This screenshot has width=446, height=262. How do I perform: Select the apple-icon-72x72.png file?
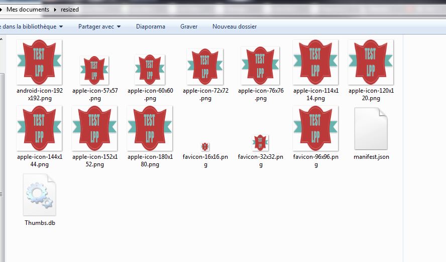click(x=205, y=67)
